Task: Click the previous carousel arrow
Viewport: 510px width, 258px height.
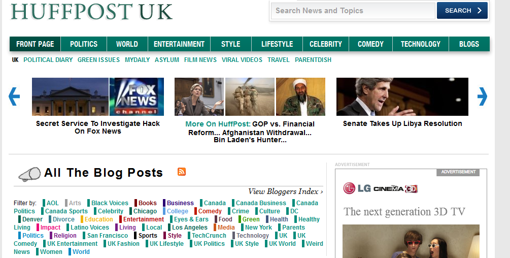Action: click(x=14, y=96)
